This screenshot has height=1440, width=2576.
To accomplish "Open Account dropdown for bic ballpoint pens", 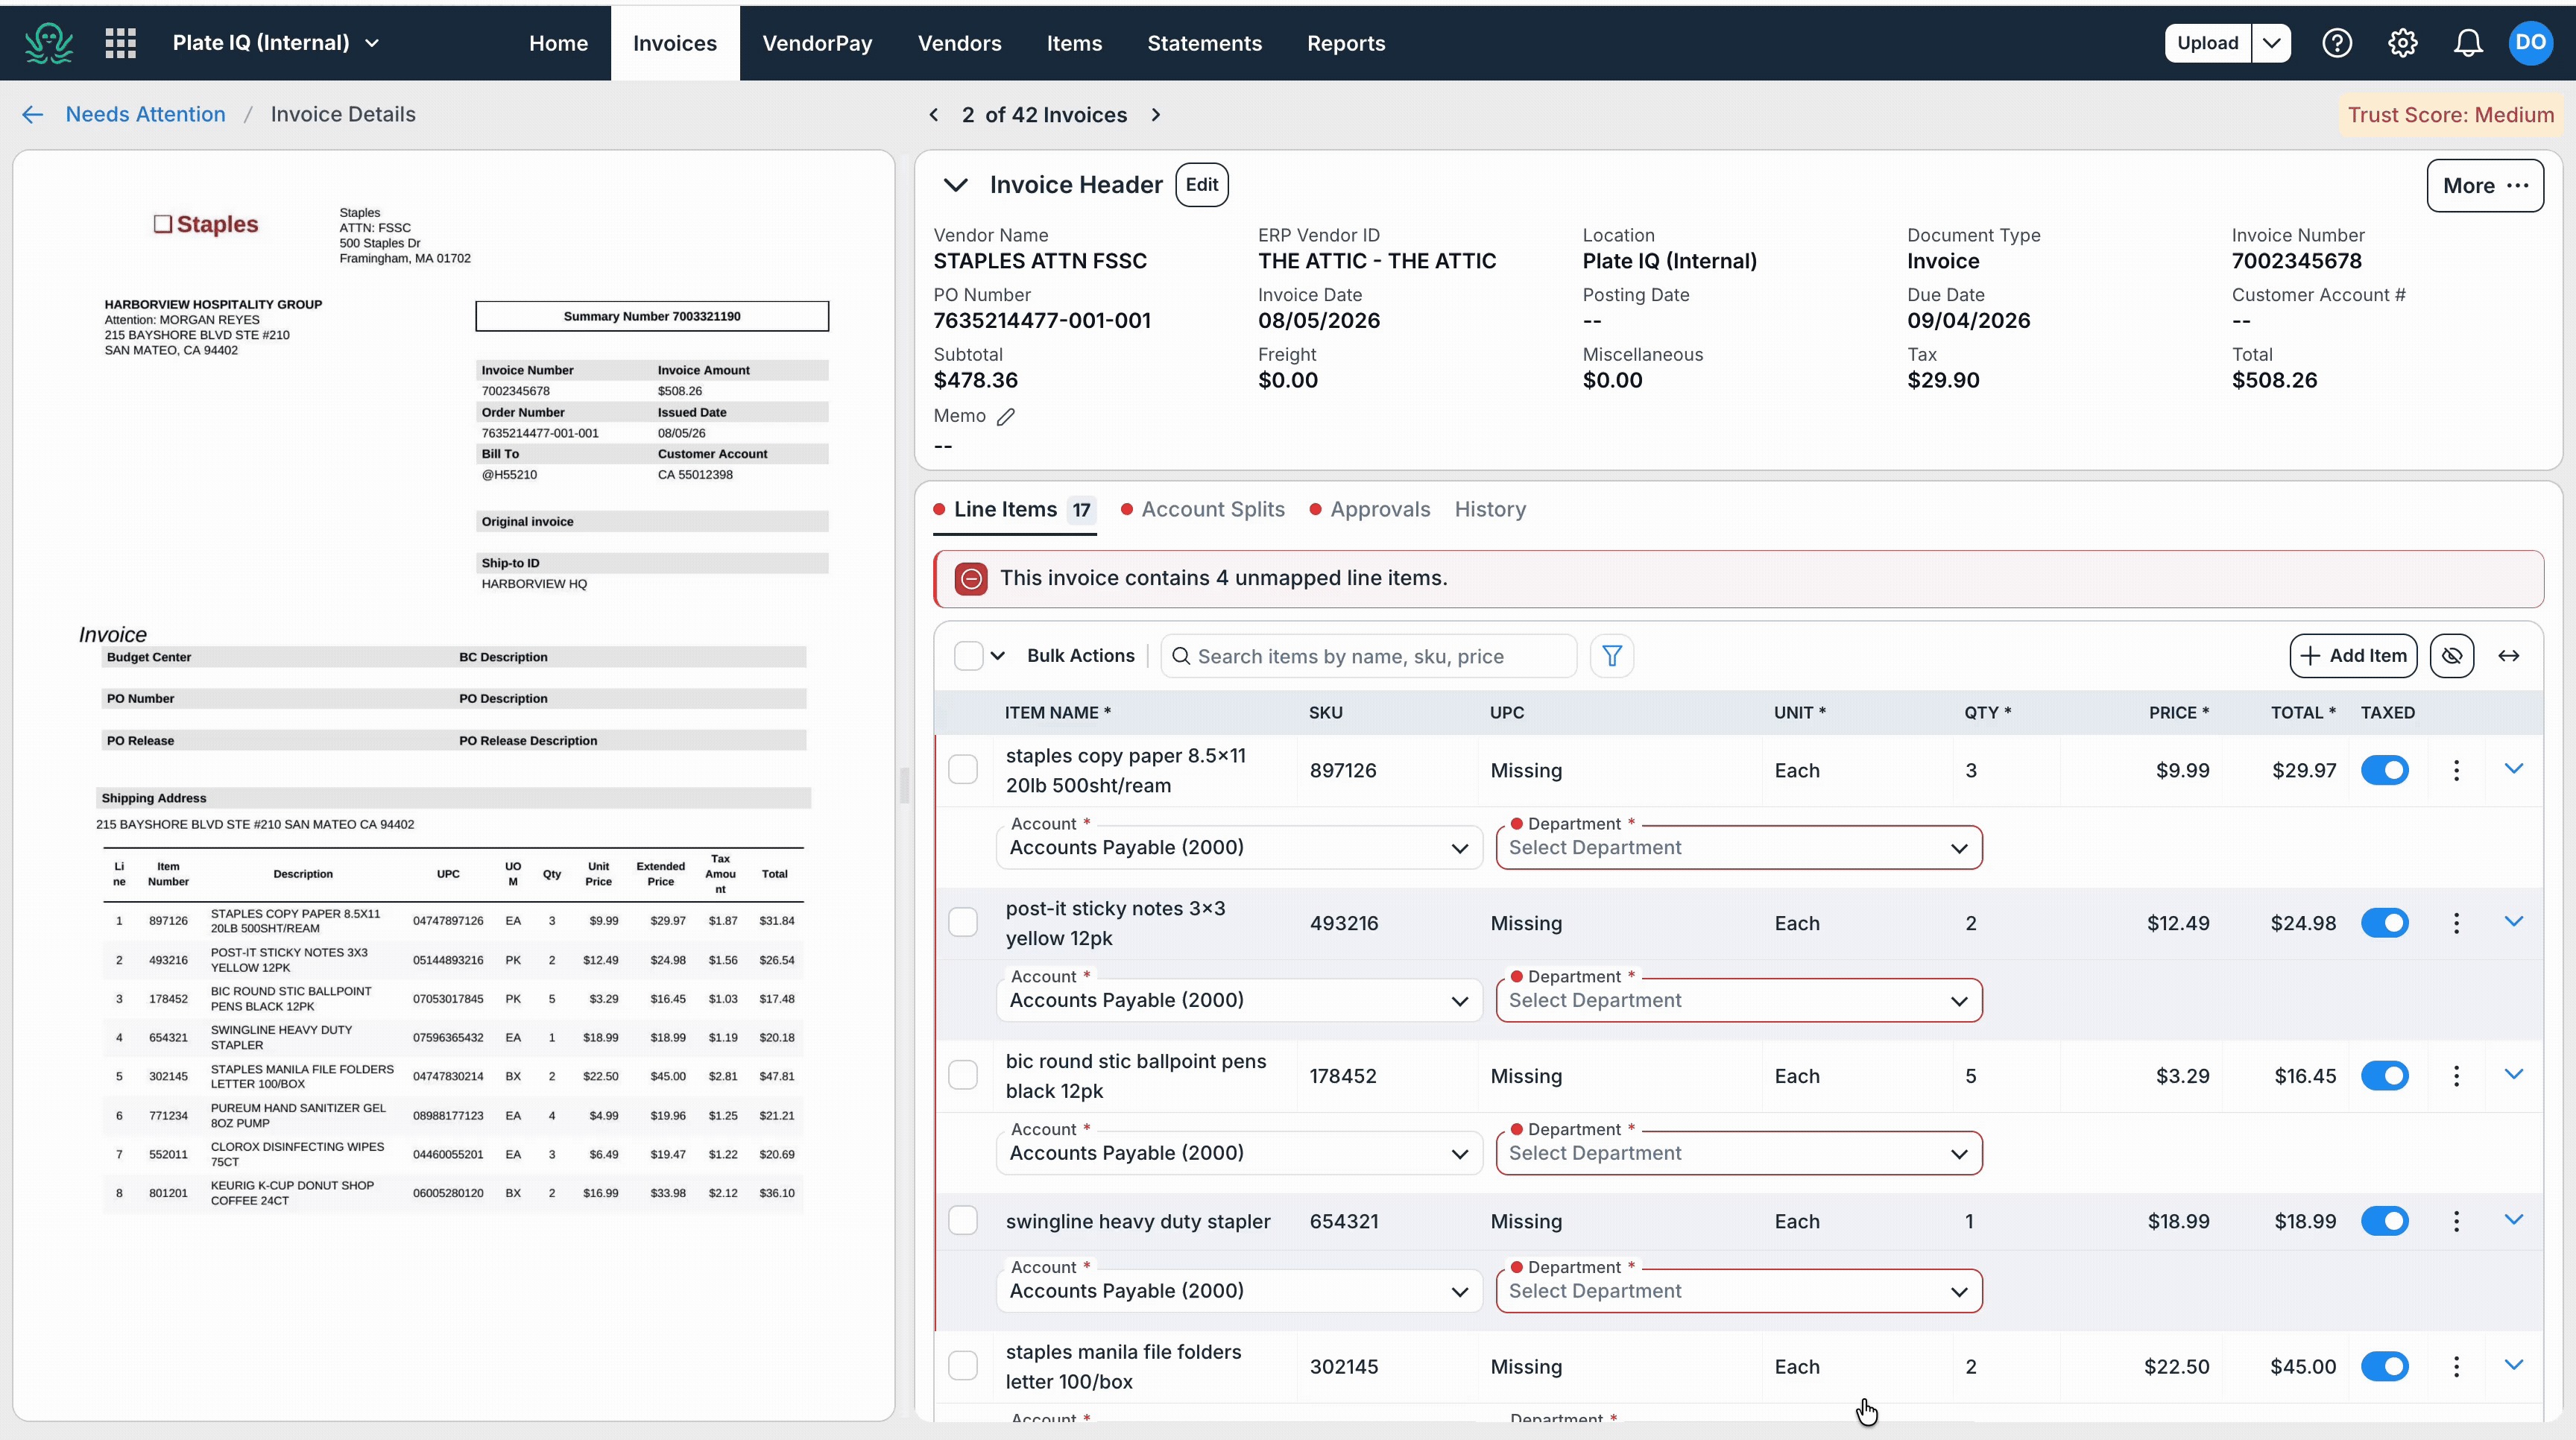I will point(1239,1153).
